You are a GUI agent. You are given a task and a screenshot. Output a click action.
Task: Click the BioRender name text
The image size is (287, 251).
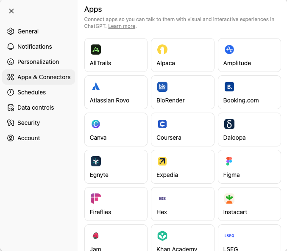(x=170, y=100)
